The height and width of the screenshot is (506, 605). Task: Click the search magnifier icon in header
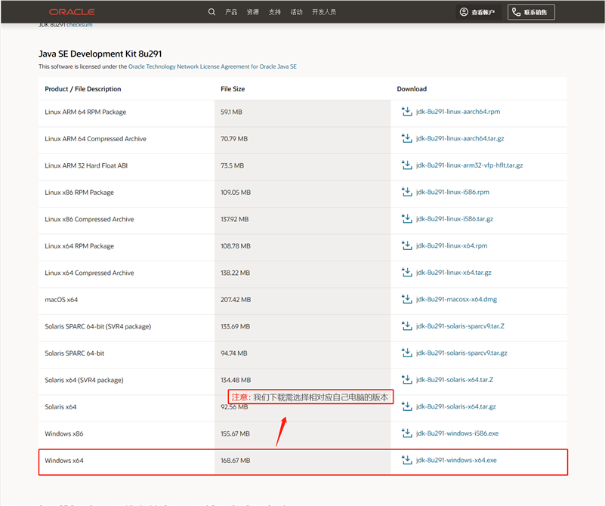click(211, 12)
